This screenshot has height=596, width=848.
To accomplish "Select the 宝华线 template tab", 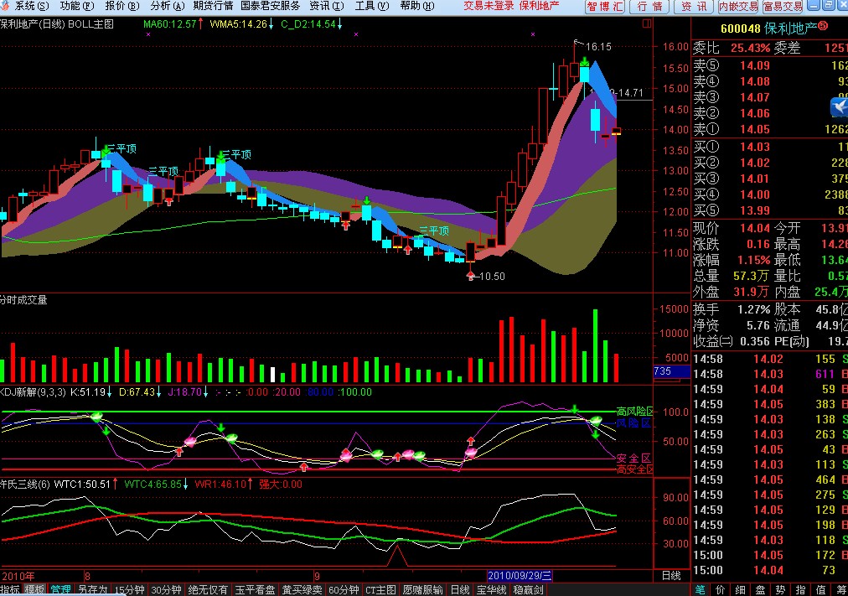I will [492, 590].
